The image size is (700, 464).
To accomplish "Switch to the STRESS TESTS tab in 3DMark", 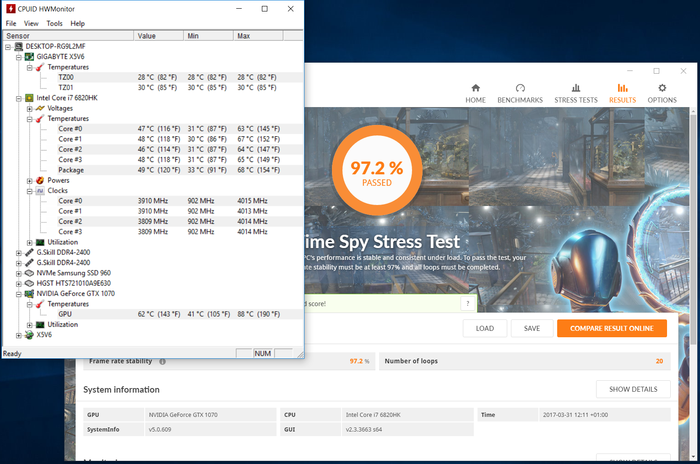I will 576,94.
